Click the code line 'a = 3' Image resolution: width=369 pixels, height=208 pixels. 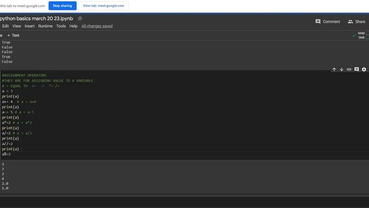[7, 91]
